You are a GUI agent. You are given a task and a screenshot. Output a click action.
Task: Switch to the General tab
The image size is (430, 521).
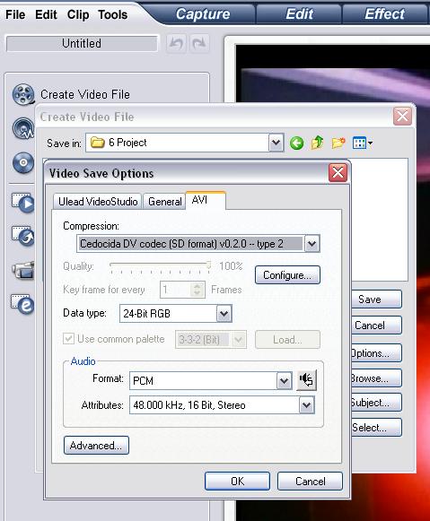(165, 202)
